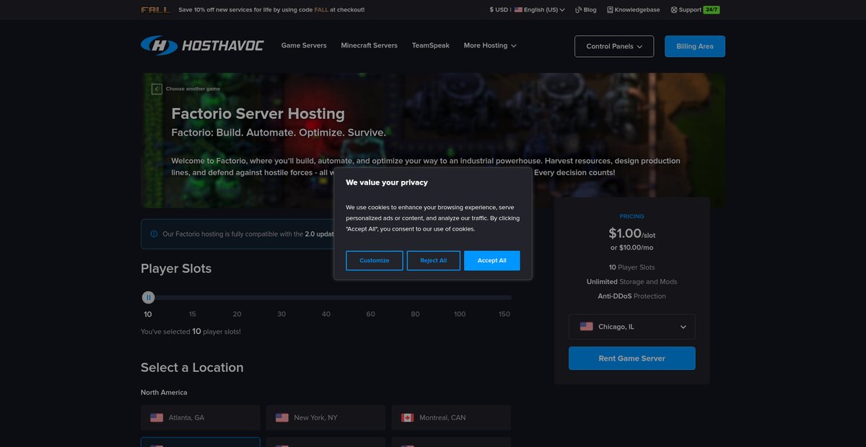Click the HostHavoc logo
This screenshot has width=866, height=447.
coord(202,45)
